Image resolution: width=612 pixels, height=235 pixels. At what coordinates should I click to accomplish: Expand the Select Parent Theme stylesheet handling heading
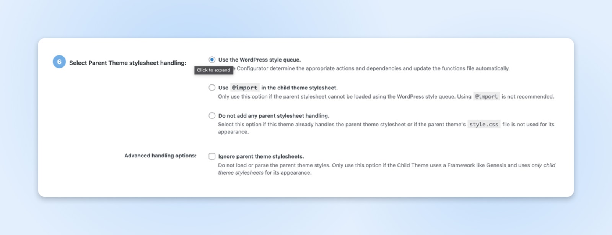(x=127, y=63)
